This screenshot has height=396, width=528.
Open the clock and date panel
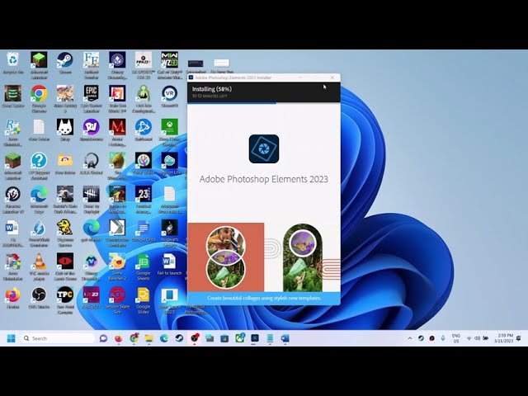[x=503, y=338]
